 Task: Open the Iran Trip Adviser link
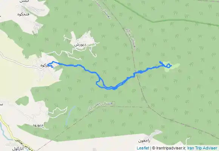pos(202,148)
